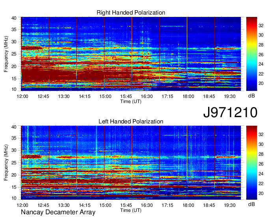Click the 32 dB tick on upper colorbar
The height and width of the screenshot is (217, 268).
pos(261,26)
